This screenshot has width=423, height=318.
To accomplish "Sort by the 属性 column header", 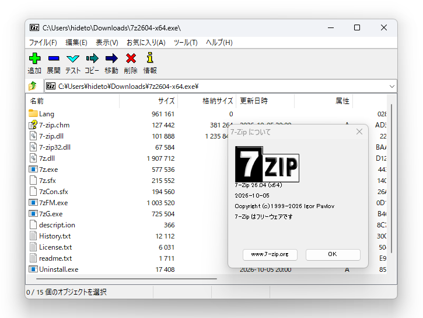I will click(x=323, y=101).
